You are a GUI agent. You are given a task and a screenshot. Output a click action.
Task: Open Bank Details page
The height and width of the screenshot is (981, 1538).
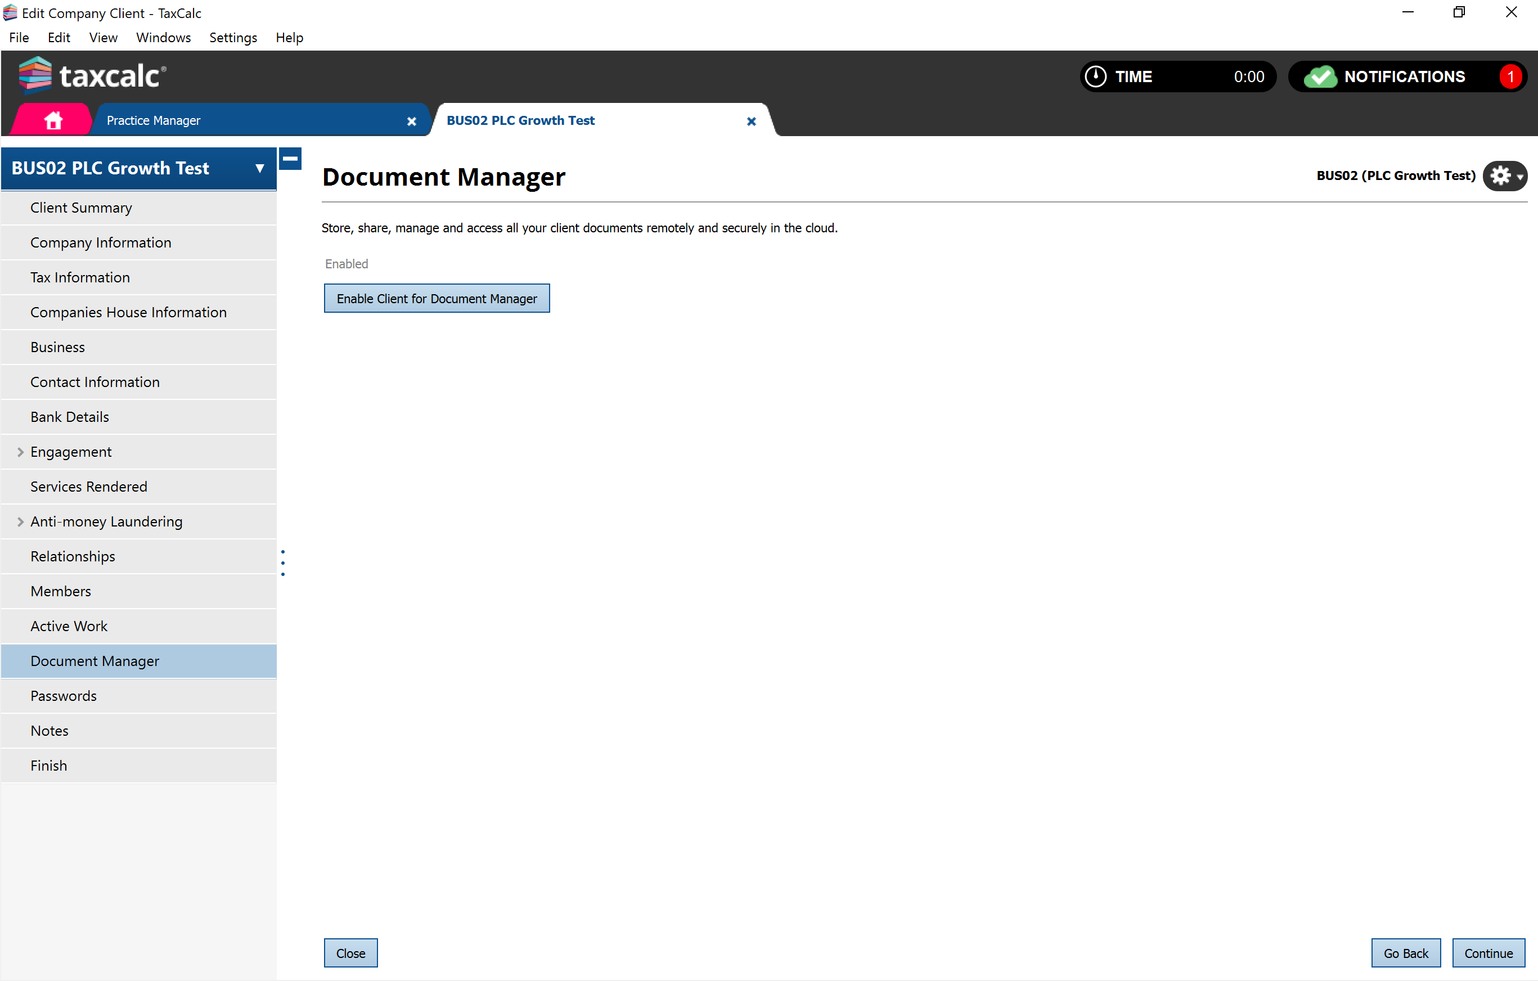coord(138,417)
